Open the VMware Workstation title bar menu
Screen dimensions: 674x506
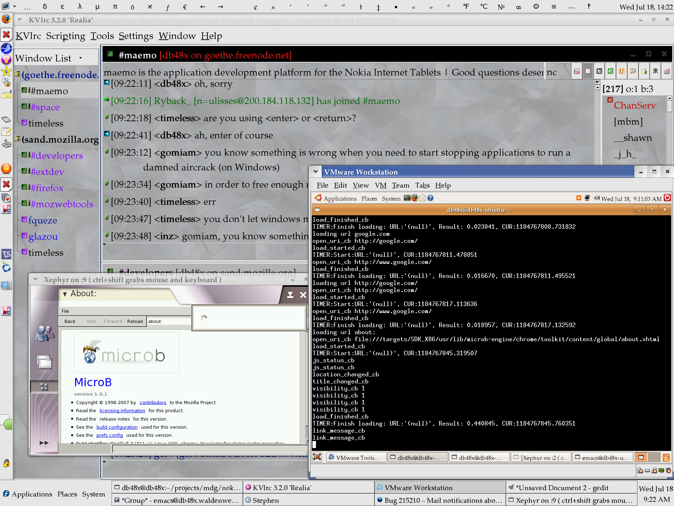tap(316, 171)
